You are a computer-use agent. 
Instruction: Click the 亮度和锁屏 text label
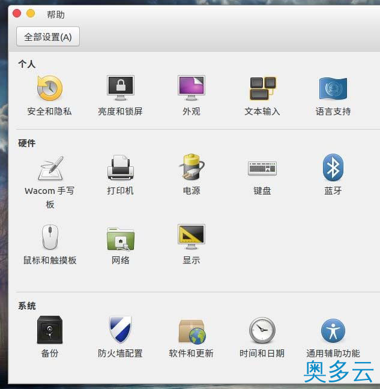click(x=121, y=112)
